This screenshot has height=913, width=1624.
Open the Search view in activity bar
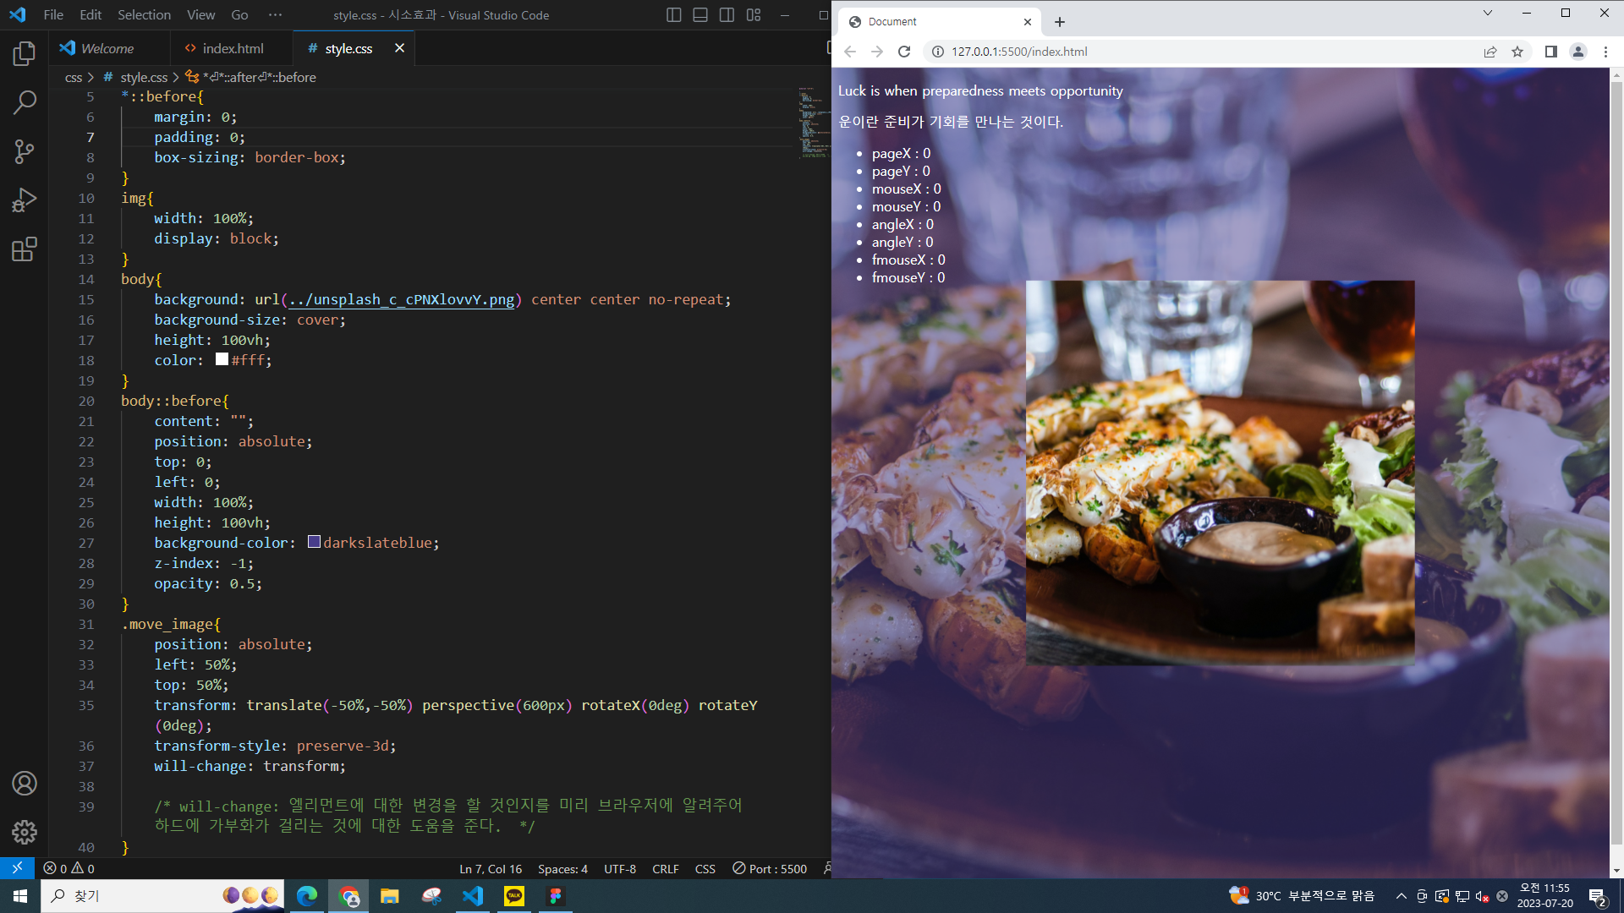pos(24,103)
